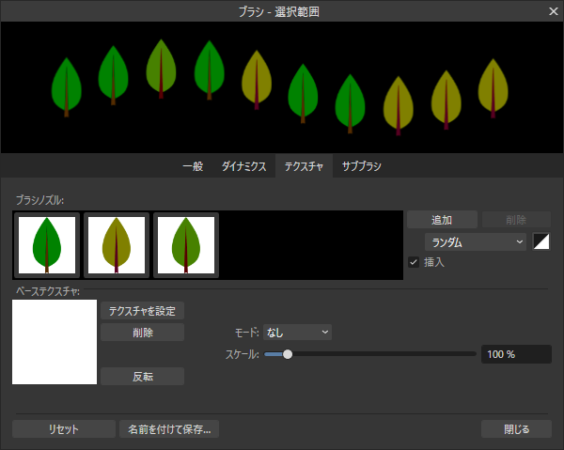Select the third leaf nozzle with dark red stem
This screenshot has height=450, width=564.
pos(186,245)
